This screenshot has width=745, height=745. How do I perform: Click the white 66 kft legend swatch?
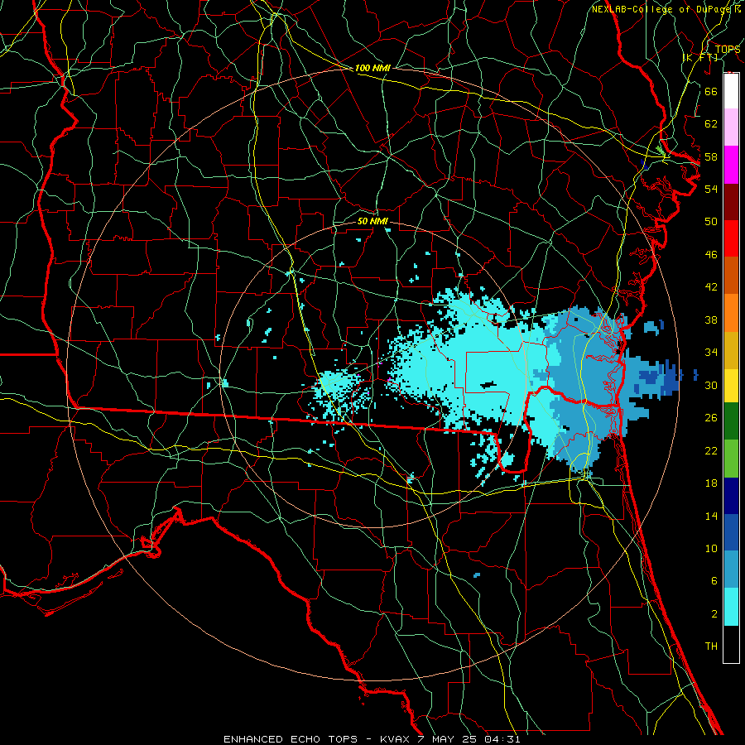(731, 91)
